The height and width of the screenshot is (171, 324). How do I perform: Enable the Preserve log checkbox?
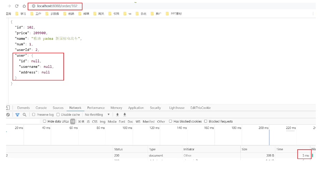34,115
